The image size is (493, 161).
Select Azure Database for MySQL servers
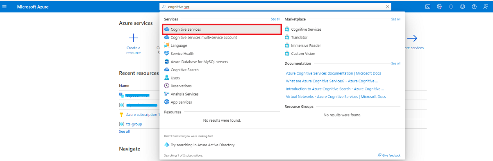coord(199,61)
